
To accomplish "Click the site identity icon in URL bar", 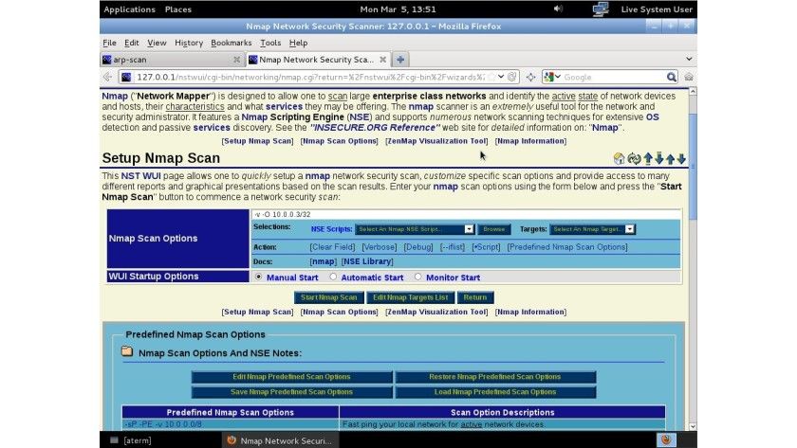I will (x=126, y=77).
